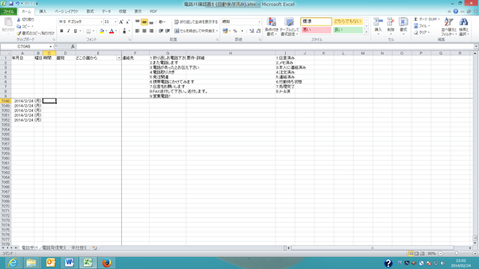Viewport: 479px width, 269px height.
Task: Open the File tab
Action: pyautogui.click(x=8, y=12)
